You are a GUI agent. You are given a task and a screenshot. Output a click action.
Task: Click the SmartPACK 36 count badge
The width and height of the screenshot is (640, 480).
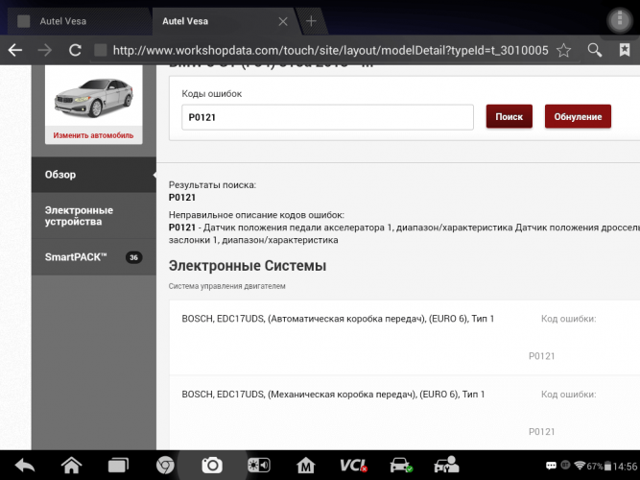coord(133,257)
